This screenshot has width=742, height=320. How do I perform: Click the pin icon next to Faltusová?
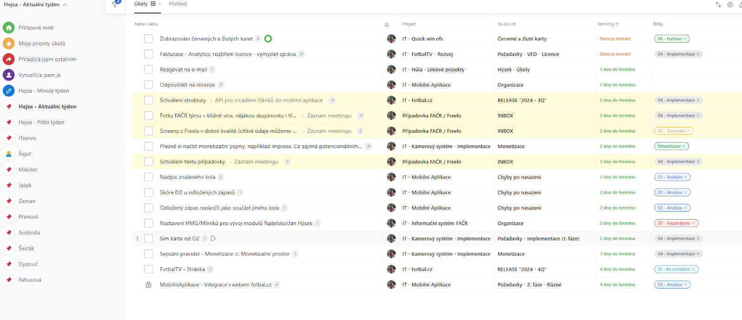point(8,280)
